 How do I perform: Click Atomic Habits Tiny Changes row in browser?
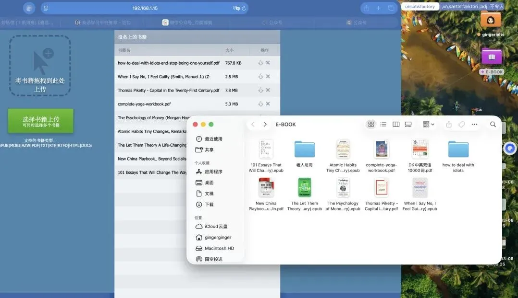click(151, 131)
